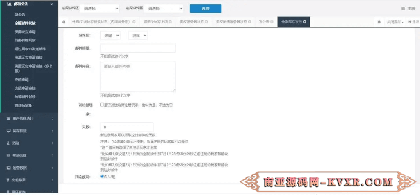This screenshot has width=420, height=195.
Task: Click the 帮派信息 table icon
Action: coord(8,156)
